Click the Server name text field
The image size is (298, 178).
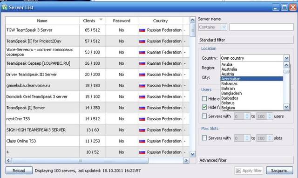coord(261,27)
